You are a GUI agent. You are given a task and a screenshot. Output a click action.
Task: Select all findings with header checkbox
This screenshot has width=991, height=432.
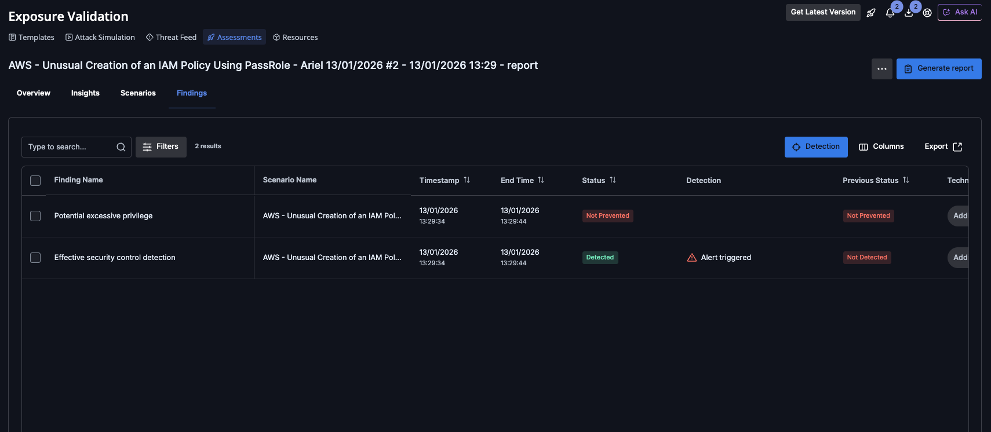click(35, 181)
